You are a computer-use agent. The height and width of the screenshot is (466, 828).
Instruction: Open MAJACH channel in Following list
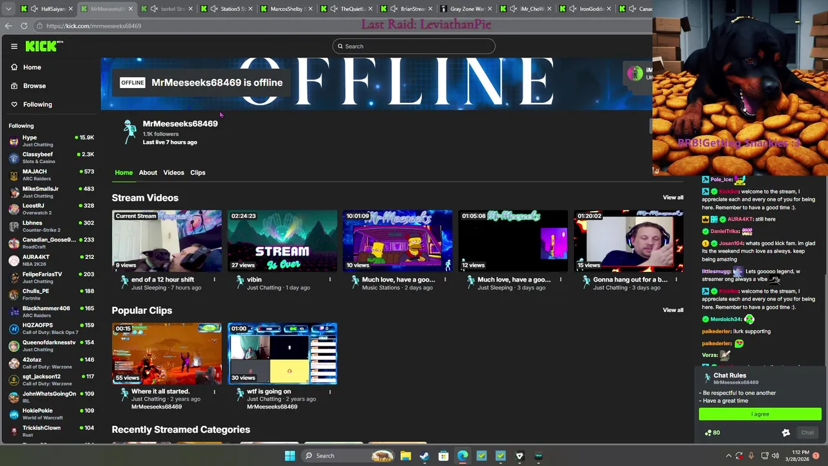pos(52,175)
